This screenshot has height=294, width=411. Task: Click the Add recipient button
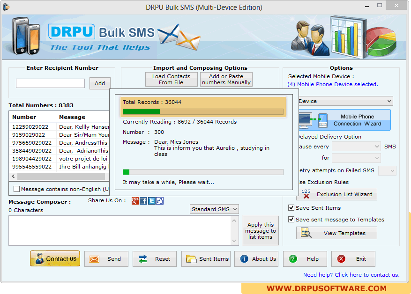click(x=100, y=83)
